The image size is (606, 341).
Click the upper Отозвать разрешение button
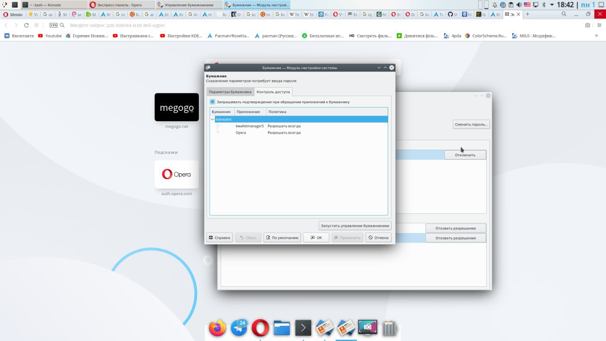(455, 228)
